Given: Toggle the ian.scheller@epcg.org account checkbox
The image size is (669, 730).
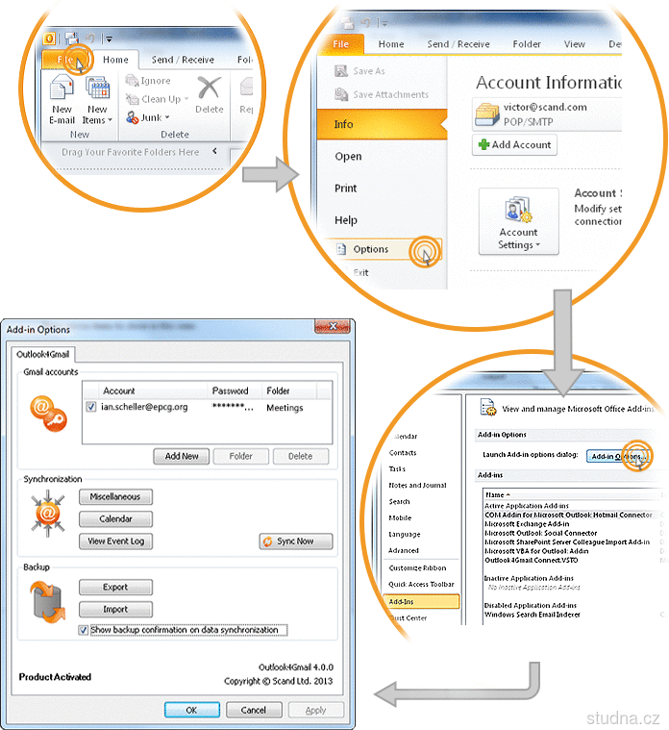Looking at the screenshot, I should 91,407.
